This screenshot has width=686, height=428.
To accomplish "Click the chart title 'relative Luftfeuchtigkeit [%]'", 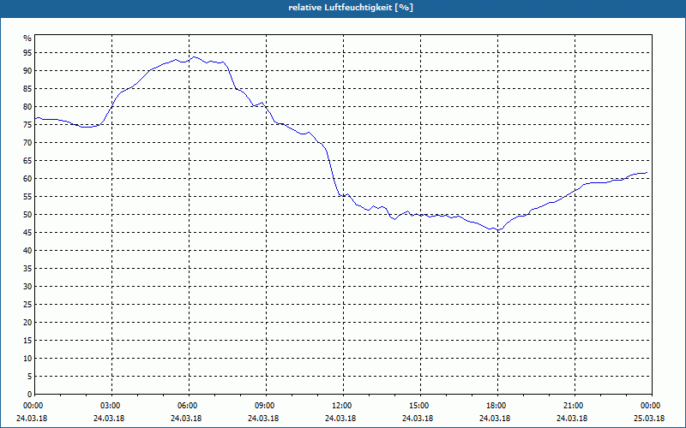I will pyautogui.click(x=351, y=8).
